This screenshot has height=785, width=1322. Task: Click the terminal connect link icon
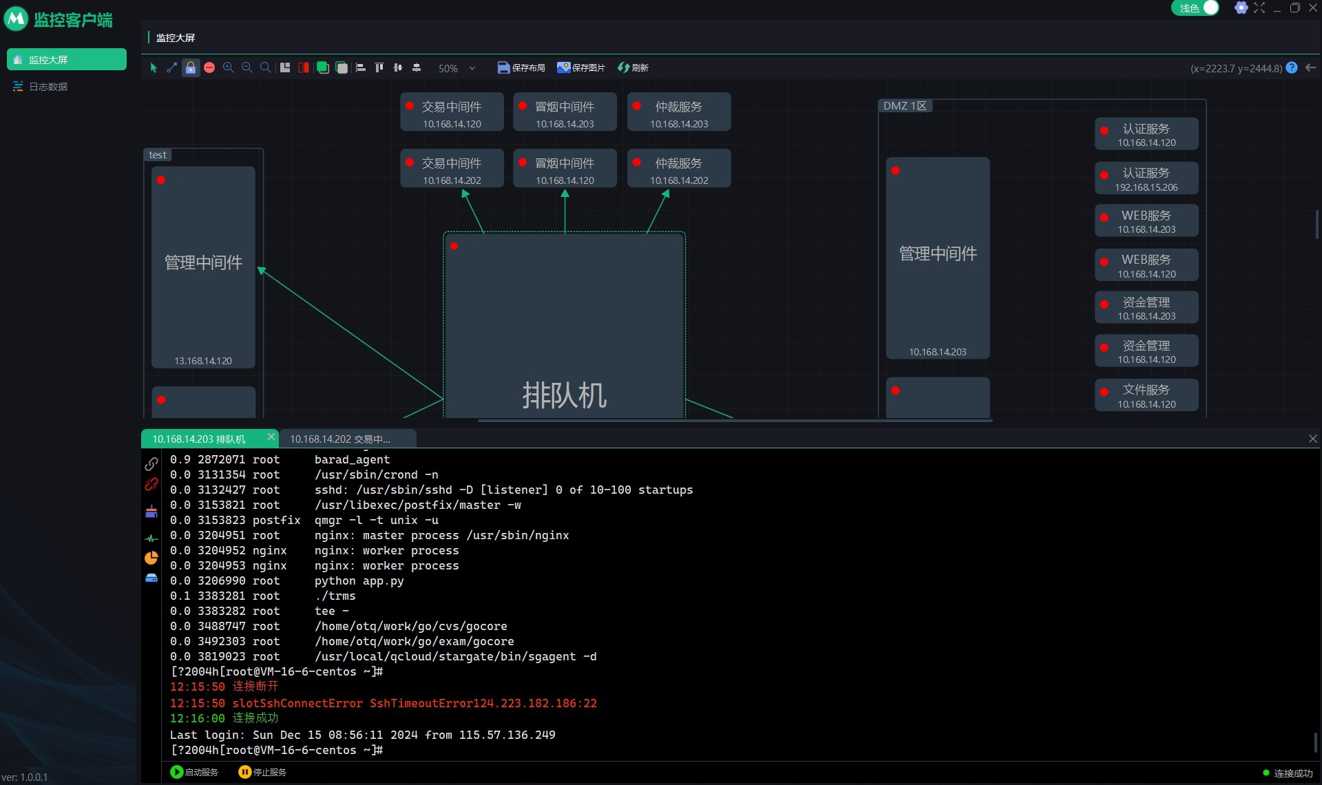coord(151,464)
